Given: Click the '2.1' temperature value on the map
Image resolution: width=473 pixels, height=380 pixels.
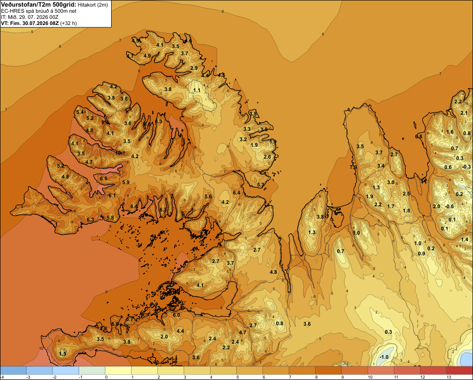Looking at the screenshot, I should coord(464,113).
